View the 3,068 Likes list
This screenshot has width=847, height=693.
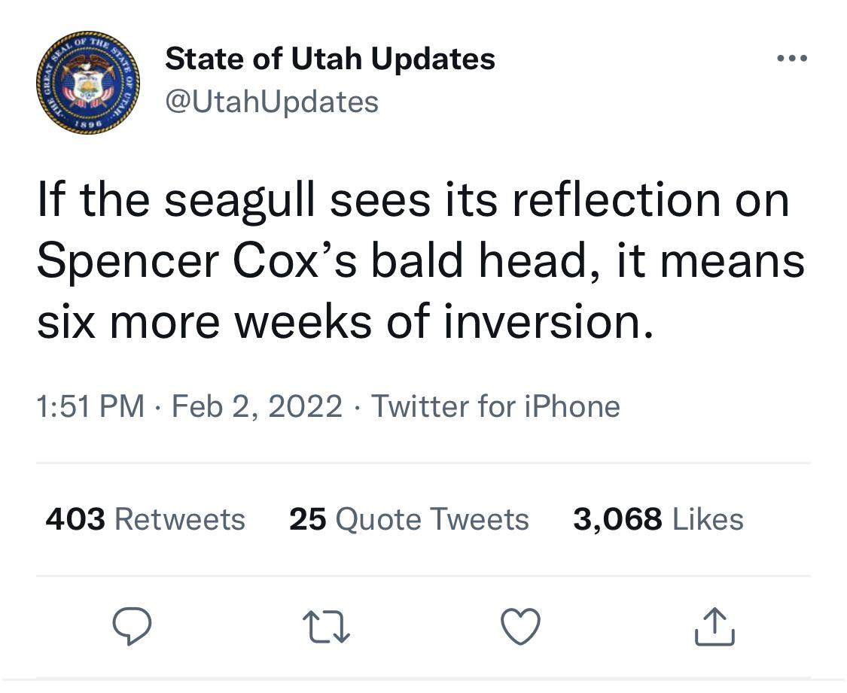[659, 519]
